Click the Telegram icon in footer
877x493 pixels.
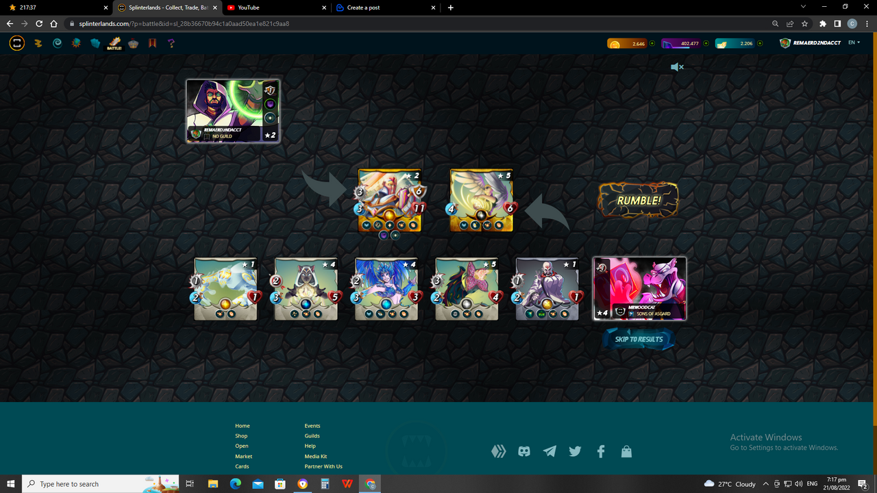tap(549, 451)
